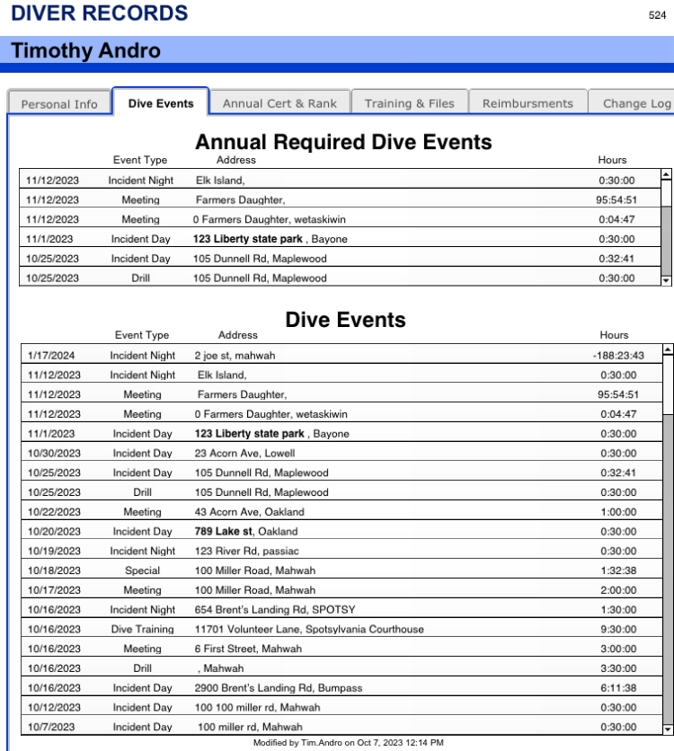Image resolution: width=674 pixels, height=751 pixels.
Task: Open the Training & Files tab
Action: (410, 103)
